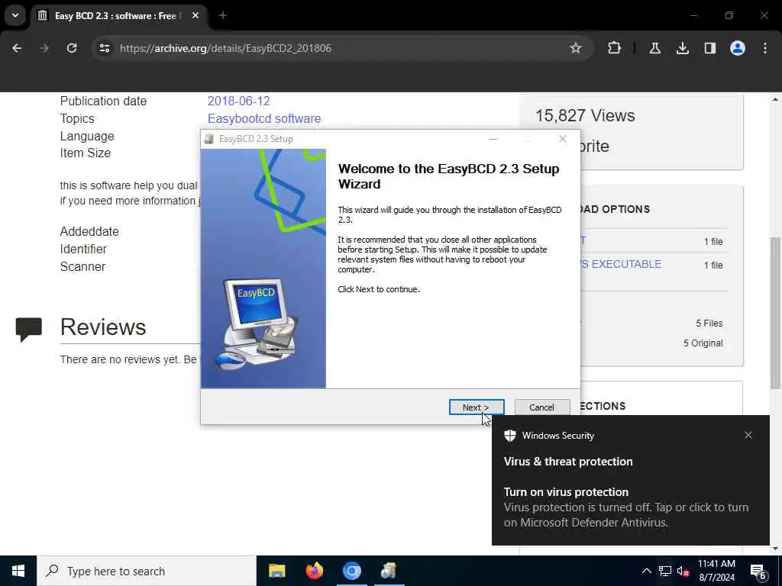Open File Explorer from taskbar
The image size is (782, 586).
coord(276,571)
